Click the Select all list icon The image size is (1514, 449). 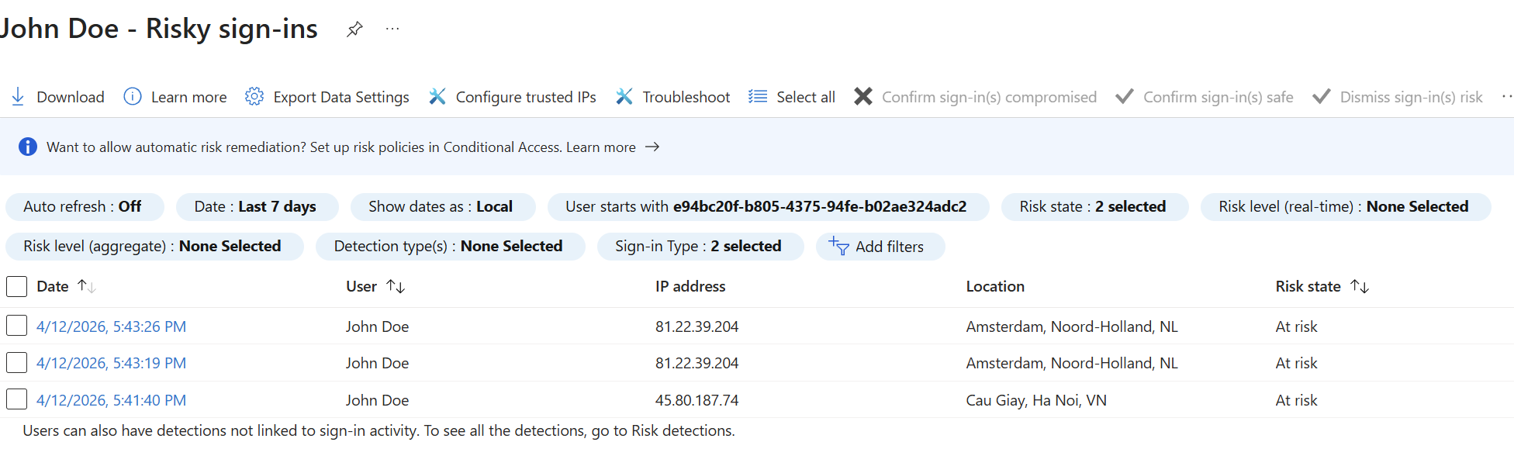coord(758,97)
